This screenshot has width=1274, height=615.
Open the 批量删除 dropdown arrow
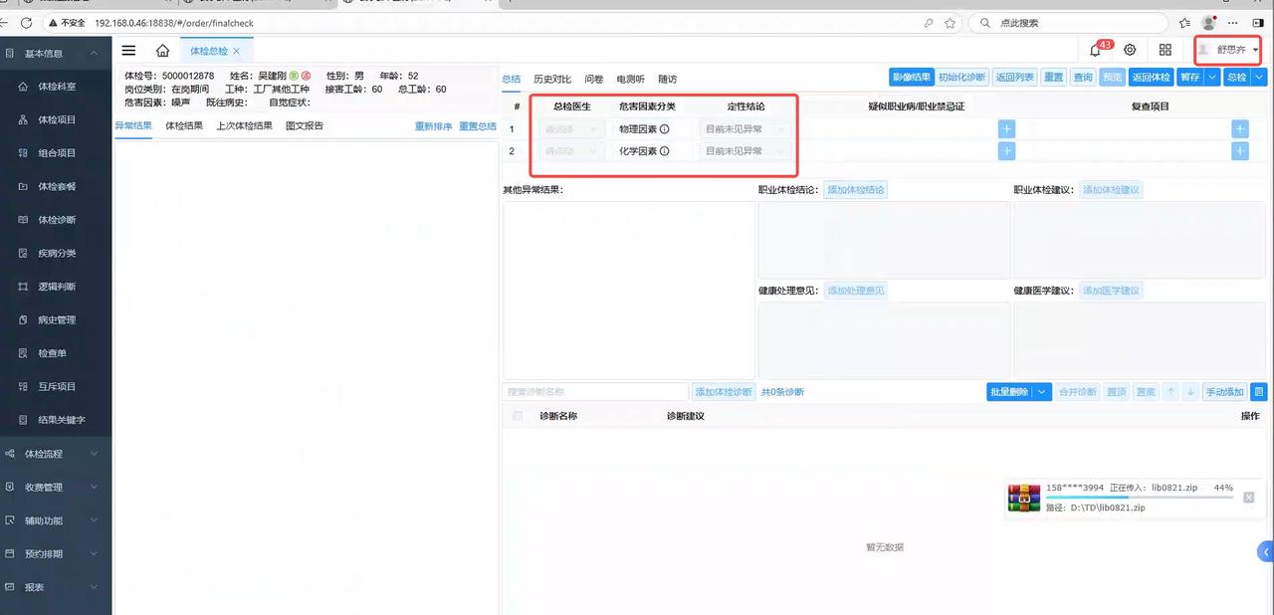tap(1042, 392)
